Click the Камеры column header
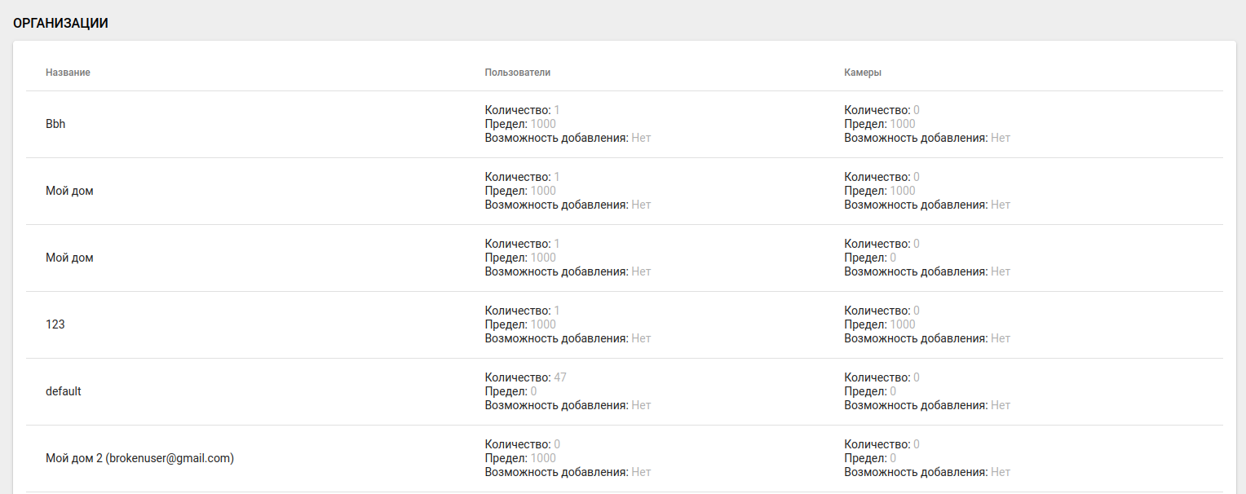1246x494 pixels. [862, 73]
